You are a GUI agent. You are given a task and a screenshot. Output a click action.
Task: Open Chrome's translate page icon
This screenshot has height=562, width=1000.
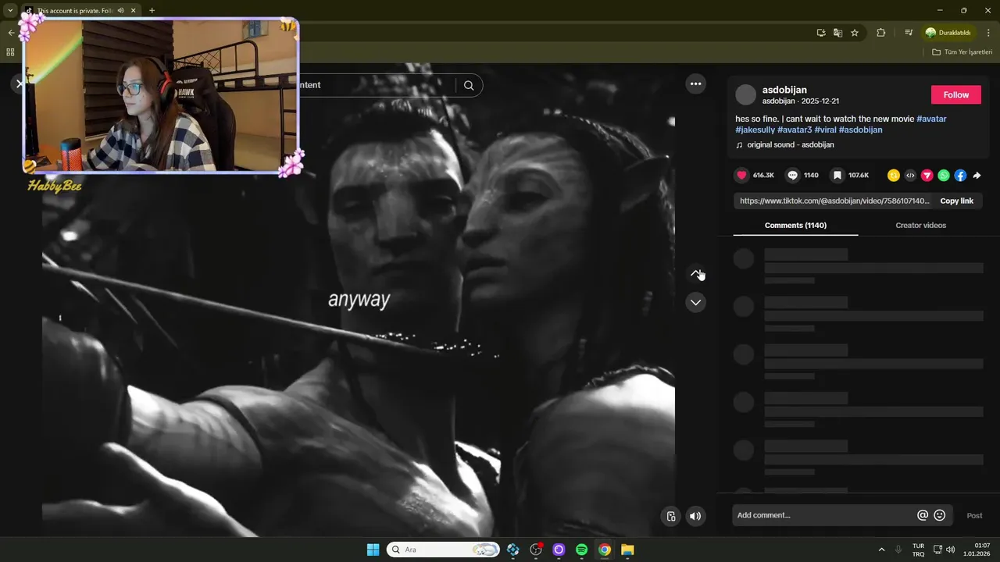[837, 33]
